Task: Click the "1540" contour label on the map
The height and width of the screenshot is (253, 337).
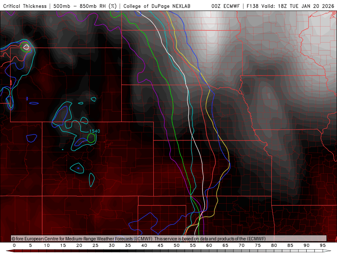Action: (94, 131)
